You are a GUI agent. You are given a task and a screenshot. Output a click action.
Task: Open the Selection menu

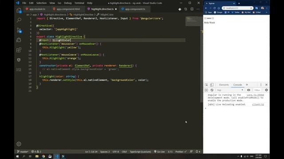click(x=41, y=3)
